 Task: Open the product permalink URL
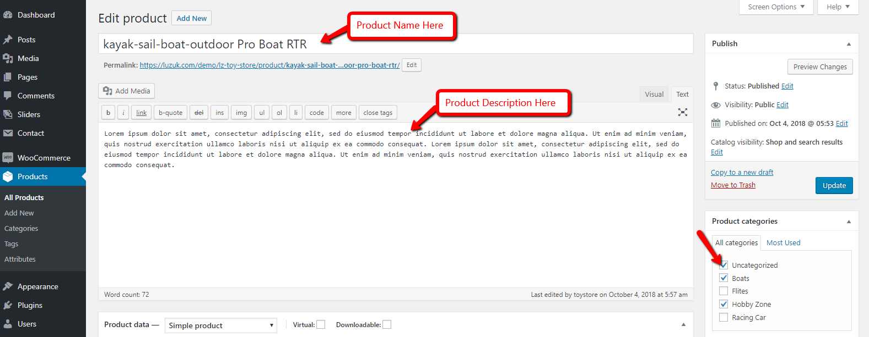click(x=269, y=65)
